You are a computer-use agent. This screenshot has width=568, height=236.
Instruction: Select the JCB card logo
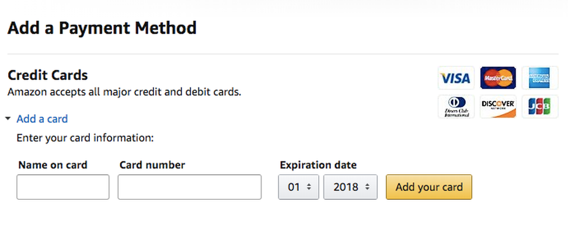(x=540, y=107)
